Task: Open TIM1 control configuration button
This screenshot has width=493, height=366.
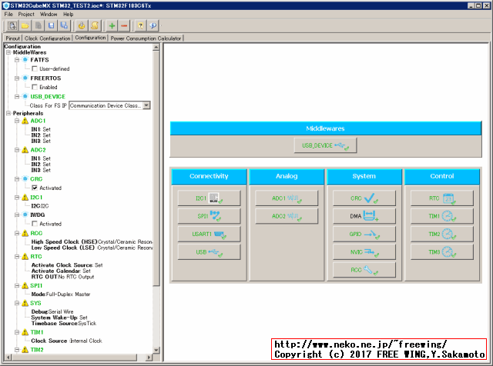Action: pos(441,216)
